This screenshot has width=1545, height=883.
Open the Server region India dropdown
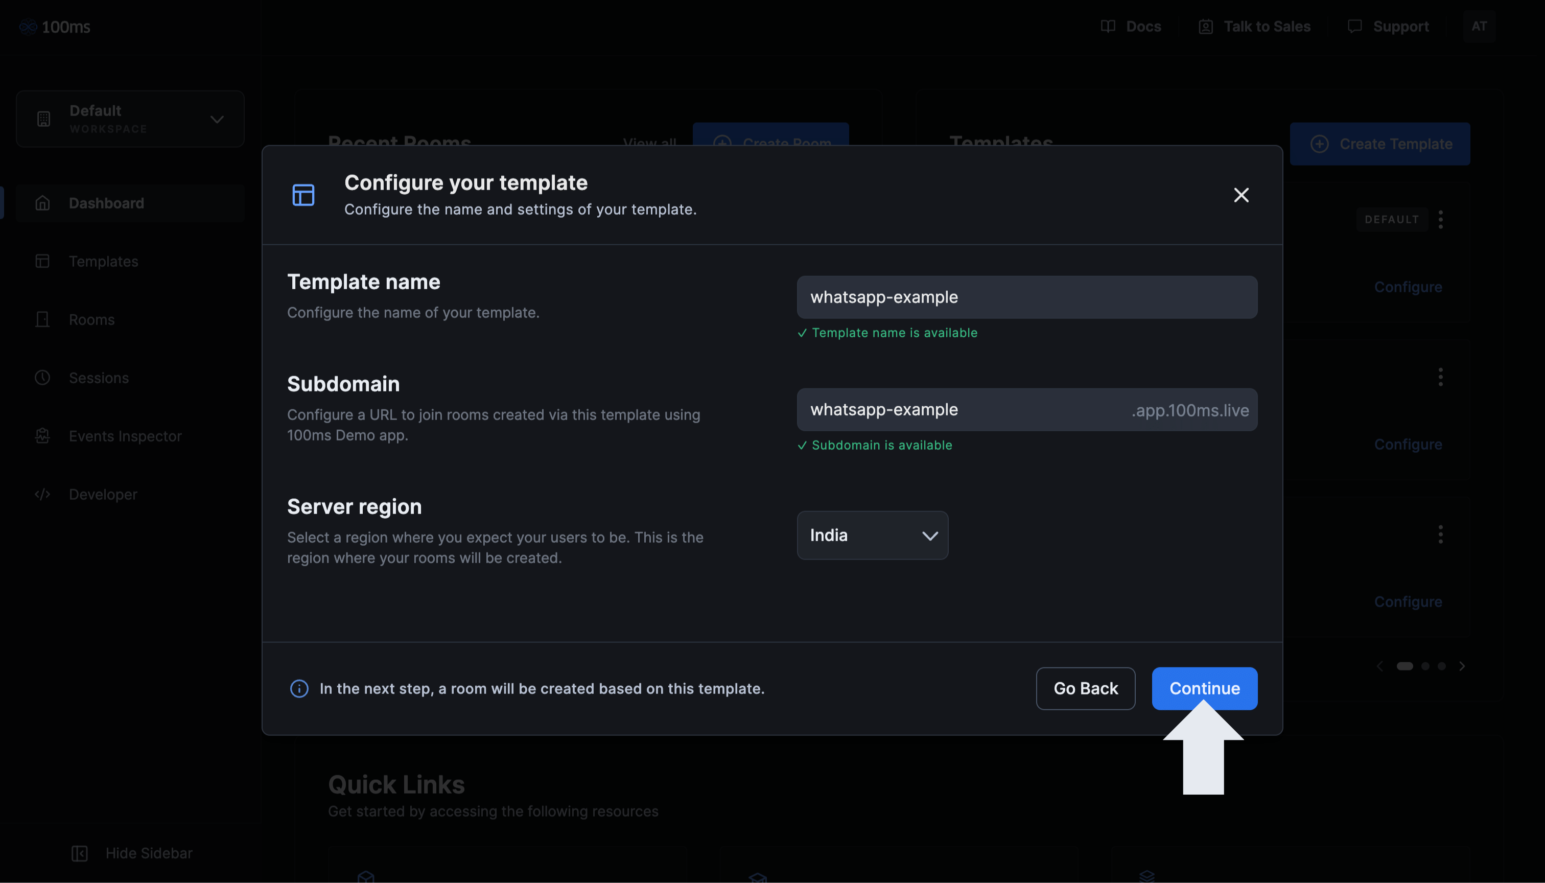(872, 535)
